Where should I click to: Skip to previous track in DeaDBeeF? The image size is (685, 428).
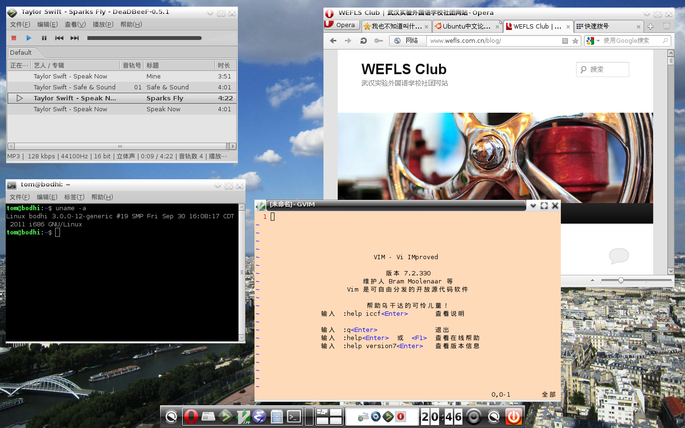coord(59,38)
